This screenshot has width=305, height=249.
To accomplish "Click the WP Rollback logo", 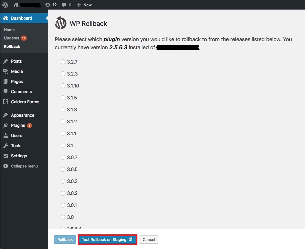I will [x=61, y=23].
